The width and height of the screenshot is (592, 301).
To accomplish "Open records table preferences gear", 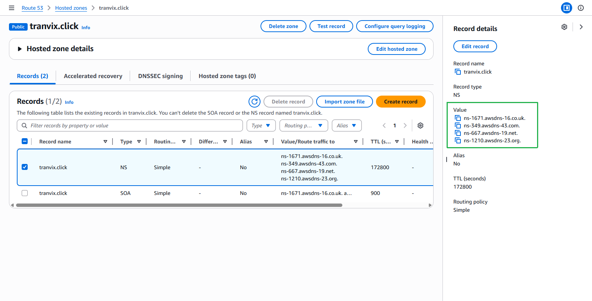I will point(420,125).
